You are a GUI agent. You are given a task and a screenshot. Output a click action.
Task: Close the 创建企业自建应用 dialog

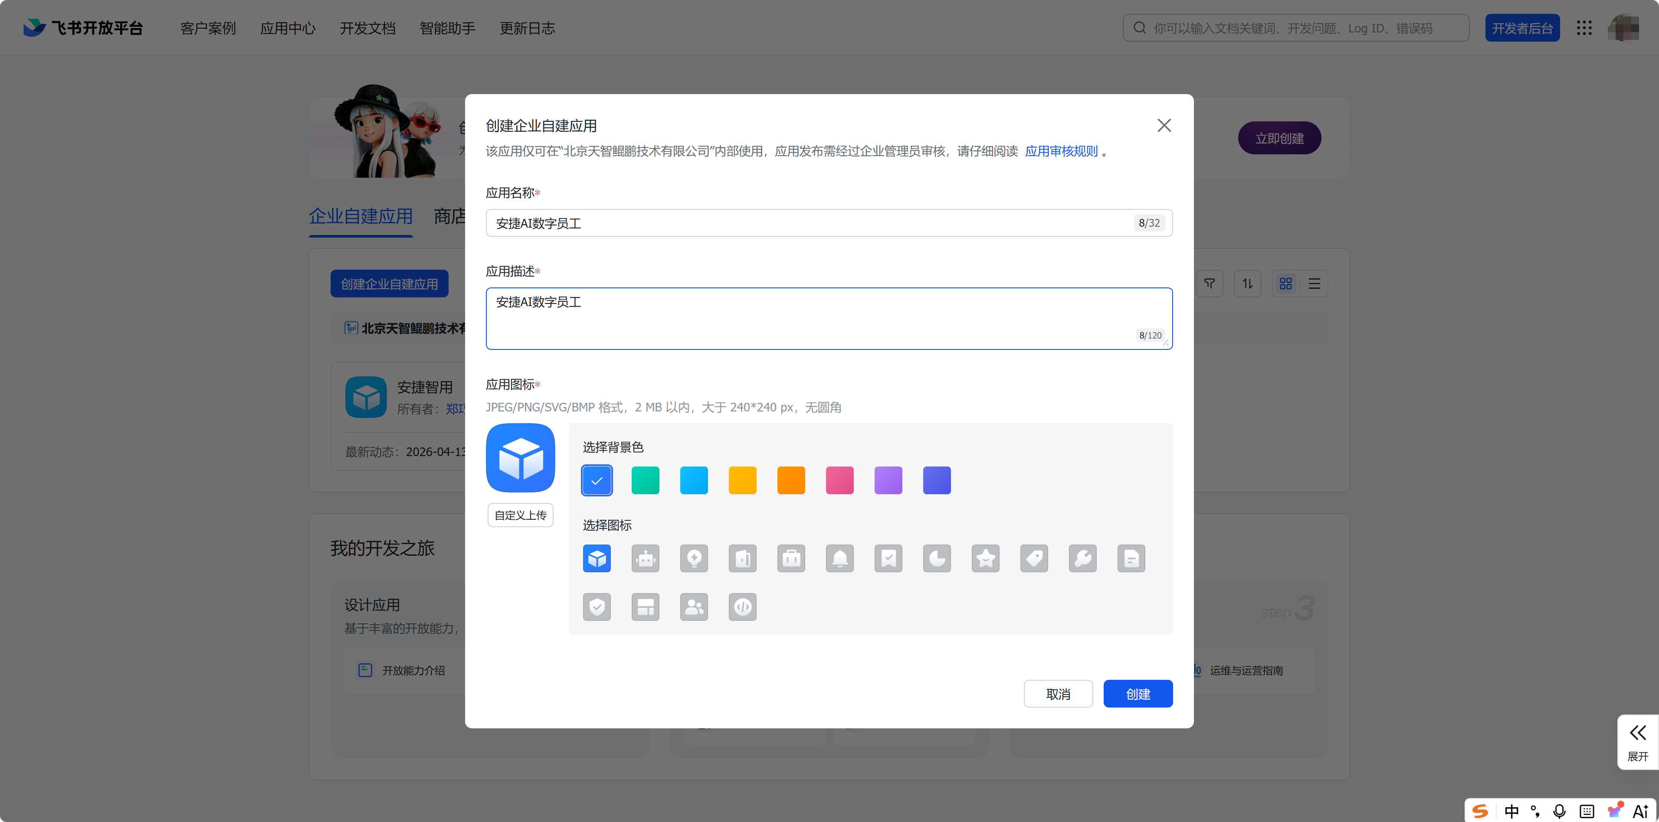(x=1164, y=125)
